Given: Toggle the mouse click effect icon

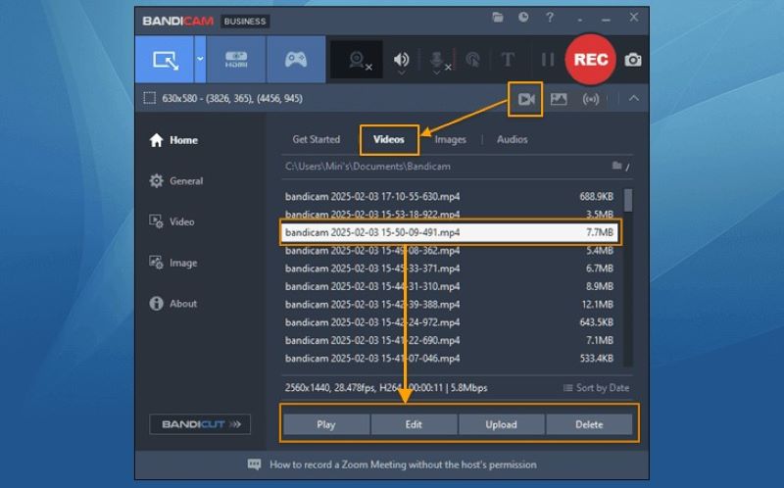Looking at the screenshot, I should (x=472, y=60).
